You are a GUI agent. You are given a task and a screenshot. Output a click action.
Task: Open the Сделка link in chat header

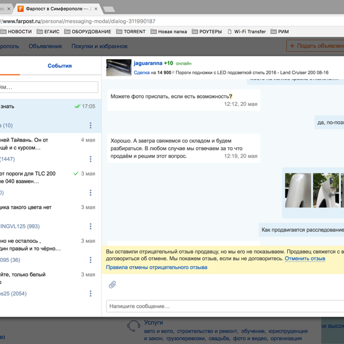pyautogui.click(x=142, y=73)
